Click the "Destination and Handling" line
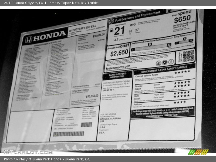 tap(81, 86)
